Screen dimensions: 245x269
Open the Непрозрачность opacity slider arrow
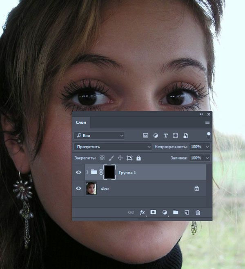tap(207, 147)
